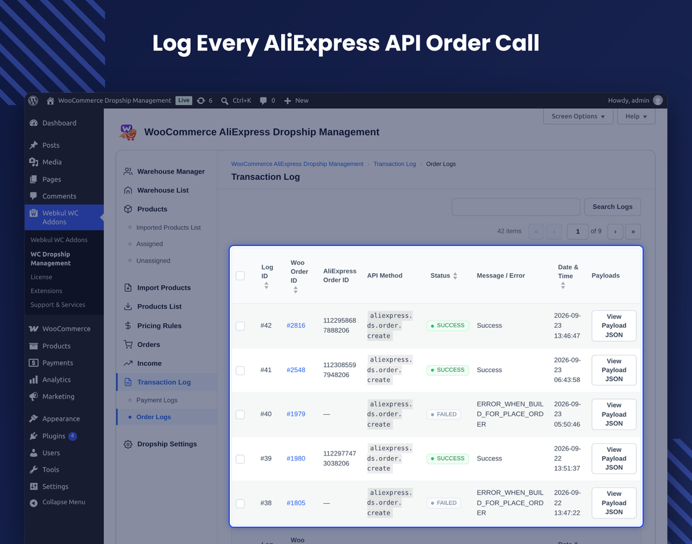The width and height of the screenshot is (692, 544).
Task: Open the Appearance brush icon
Action: (x=33, y=419)
